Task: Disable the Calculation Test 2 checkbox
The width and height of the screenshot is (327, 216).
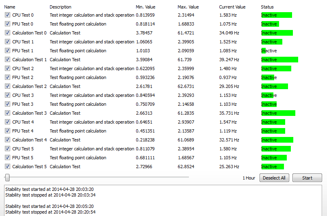Action: [7, 86]
